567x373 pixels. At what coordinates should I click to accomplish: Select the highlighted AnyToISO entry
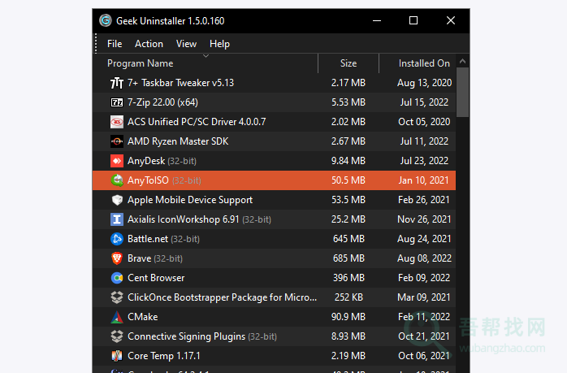(x=276, y=180)
